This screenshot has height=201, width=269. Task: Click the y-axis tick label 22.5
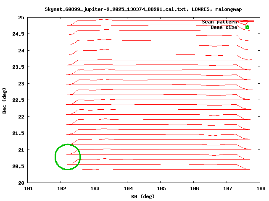(x=18, y=100)
